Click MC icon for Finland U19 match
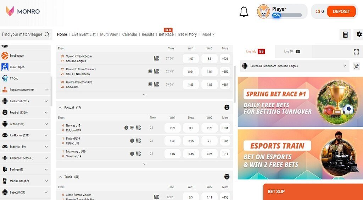363x200 pixels. (x=138, y=141)
